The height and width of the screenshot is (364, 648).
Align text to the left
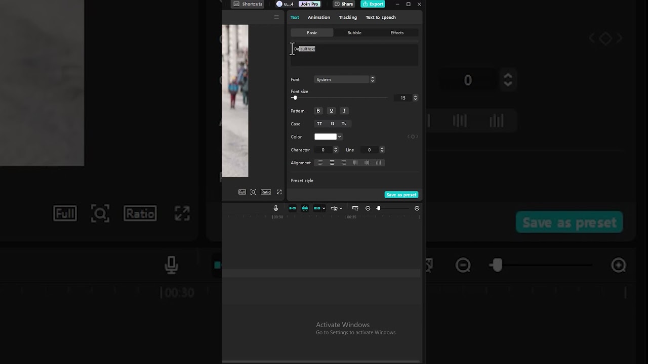[x=320, y=163]
